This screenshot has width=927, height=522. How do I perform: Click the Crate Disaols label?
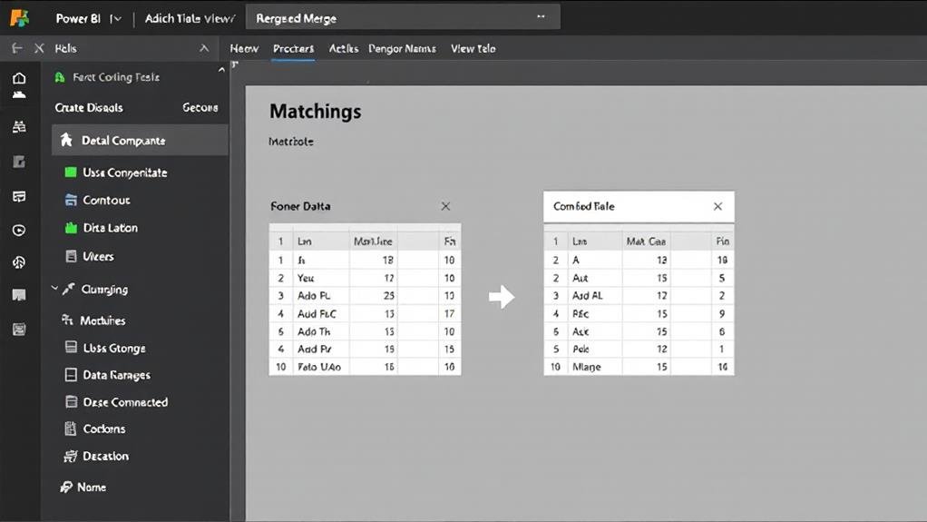[89, 108]
